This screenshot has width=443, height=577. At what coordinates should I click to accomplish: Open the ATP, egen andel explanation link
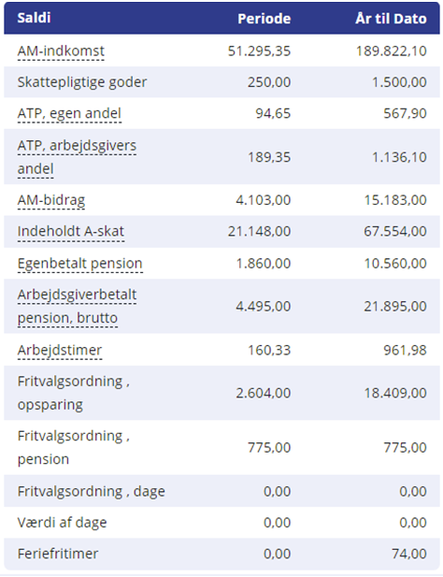tap(69, 113)
